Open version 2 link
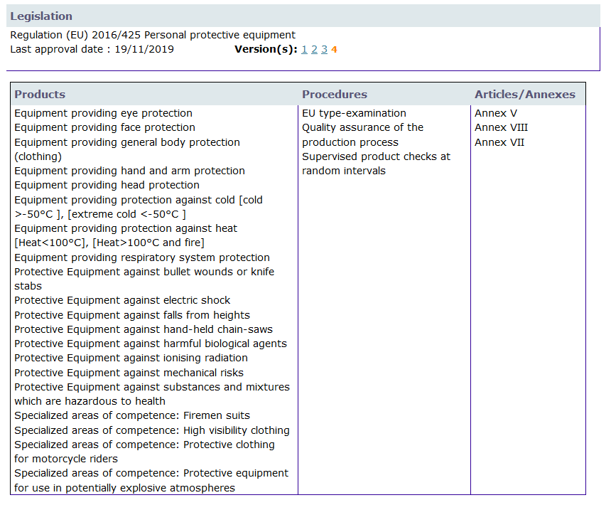 [x=314, y=50]
